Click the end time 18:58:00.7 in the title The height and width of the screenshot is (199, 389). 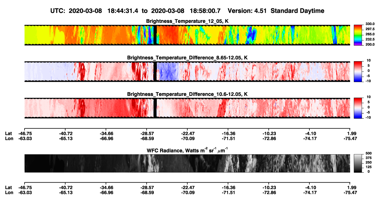click(x=205, y=11)
